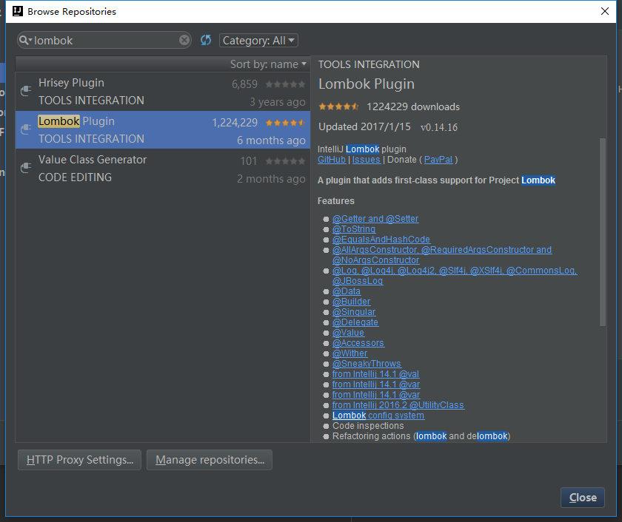Donate via the PayPal link
The height and width of the screenshot is (522, 622).
[438, 159]
